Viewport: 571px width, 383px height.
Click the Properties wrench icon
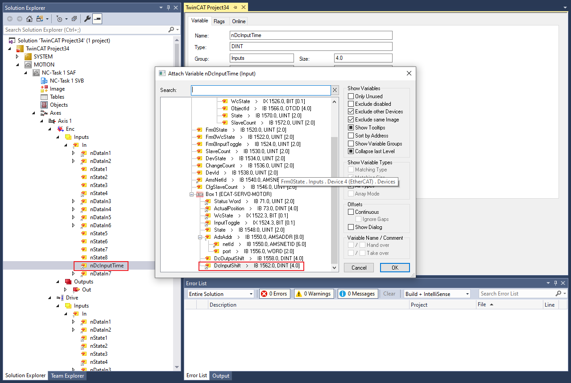87,19
